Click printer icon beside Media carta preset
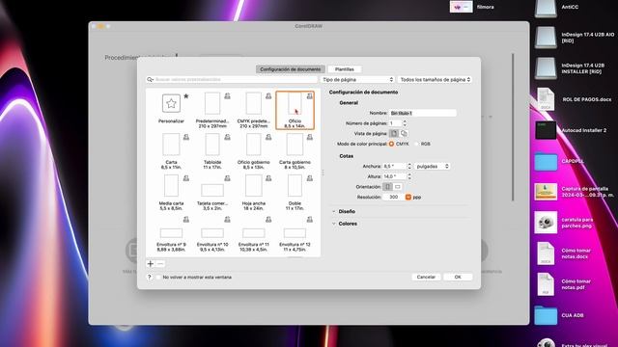Screen dimensions: 618x347 tap(186, 178)
